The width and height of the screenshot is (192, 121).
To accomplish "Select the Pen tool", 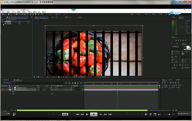I will (x=25, y=15).
